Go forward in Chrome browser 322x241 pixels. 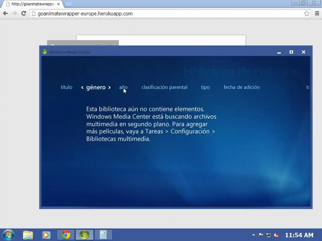click(x=14, y=13)
